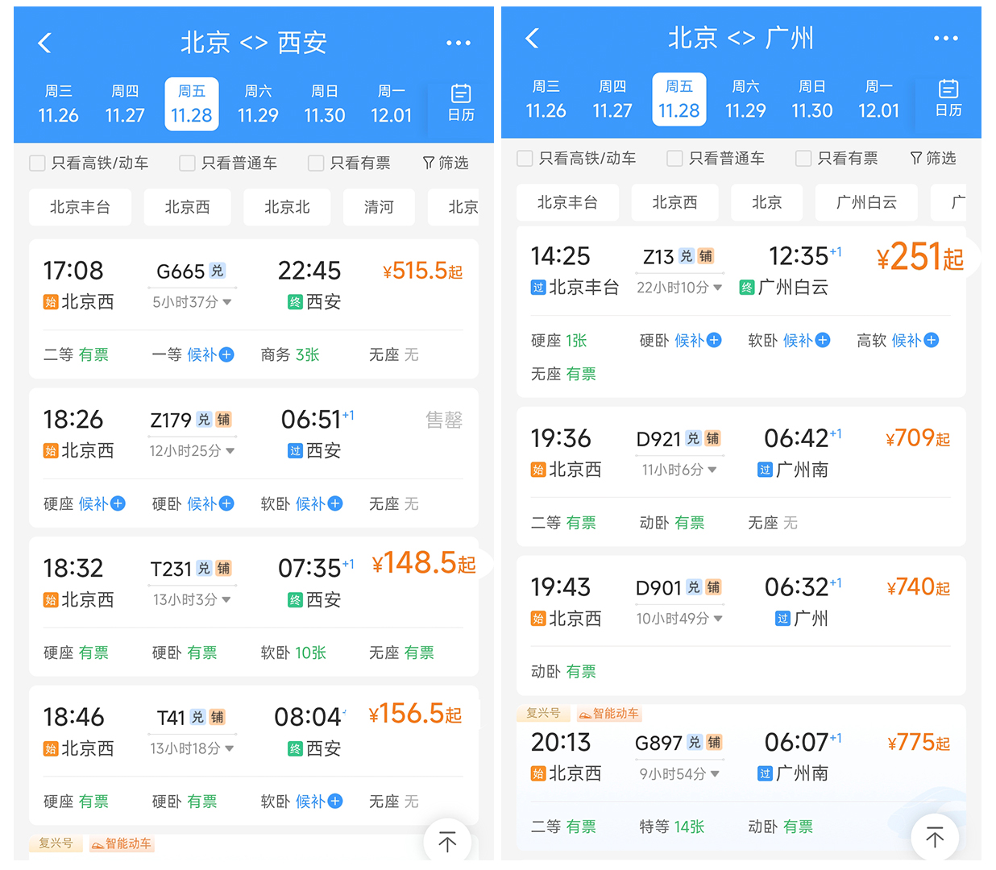Add waitlist for G665 一等 seat
The width and height of the screenshot is (996, 870).
226,354
